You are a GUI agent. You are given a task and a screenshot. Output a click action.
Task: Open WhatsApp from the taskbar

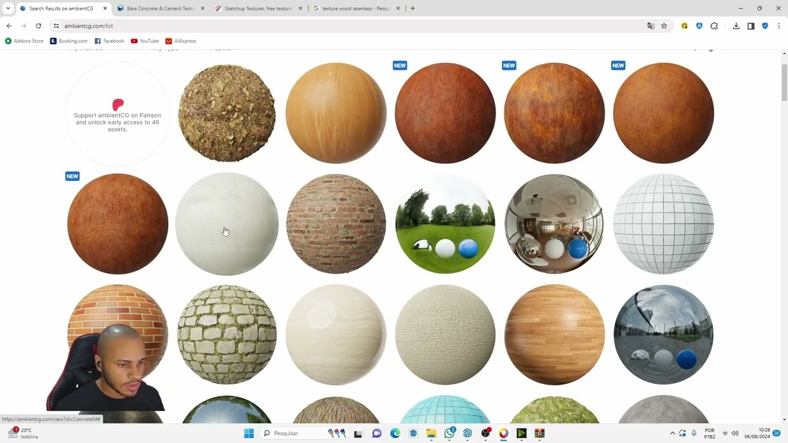pos(449,433)
